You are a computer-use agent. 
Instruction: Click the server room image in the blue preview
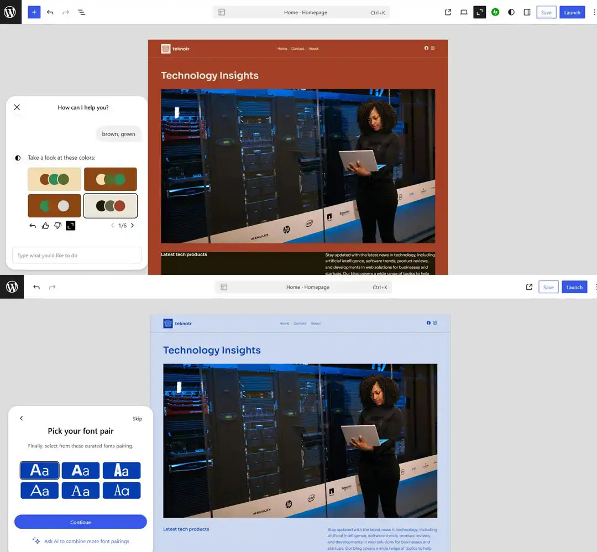[x=300, y=441]
